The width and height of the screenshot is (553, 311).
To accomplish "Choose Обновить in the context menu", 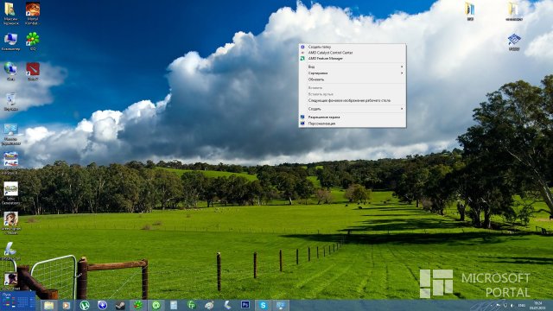I will click(x=353, y=79).
